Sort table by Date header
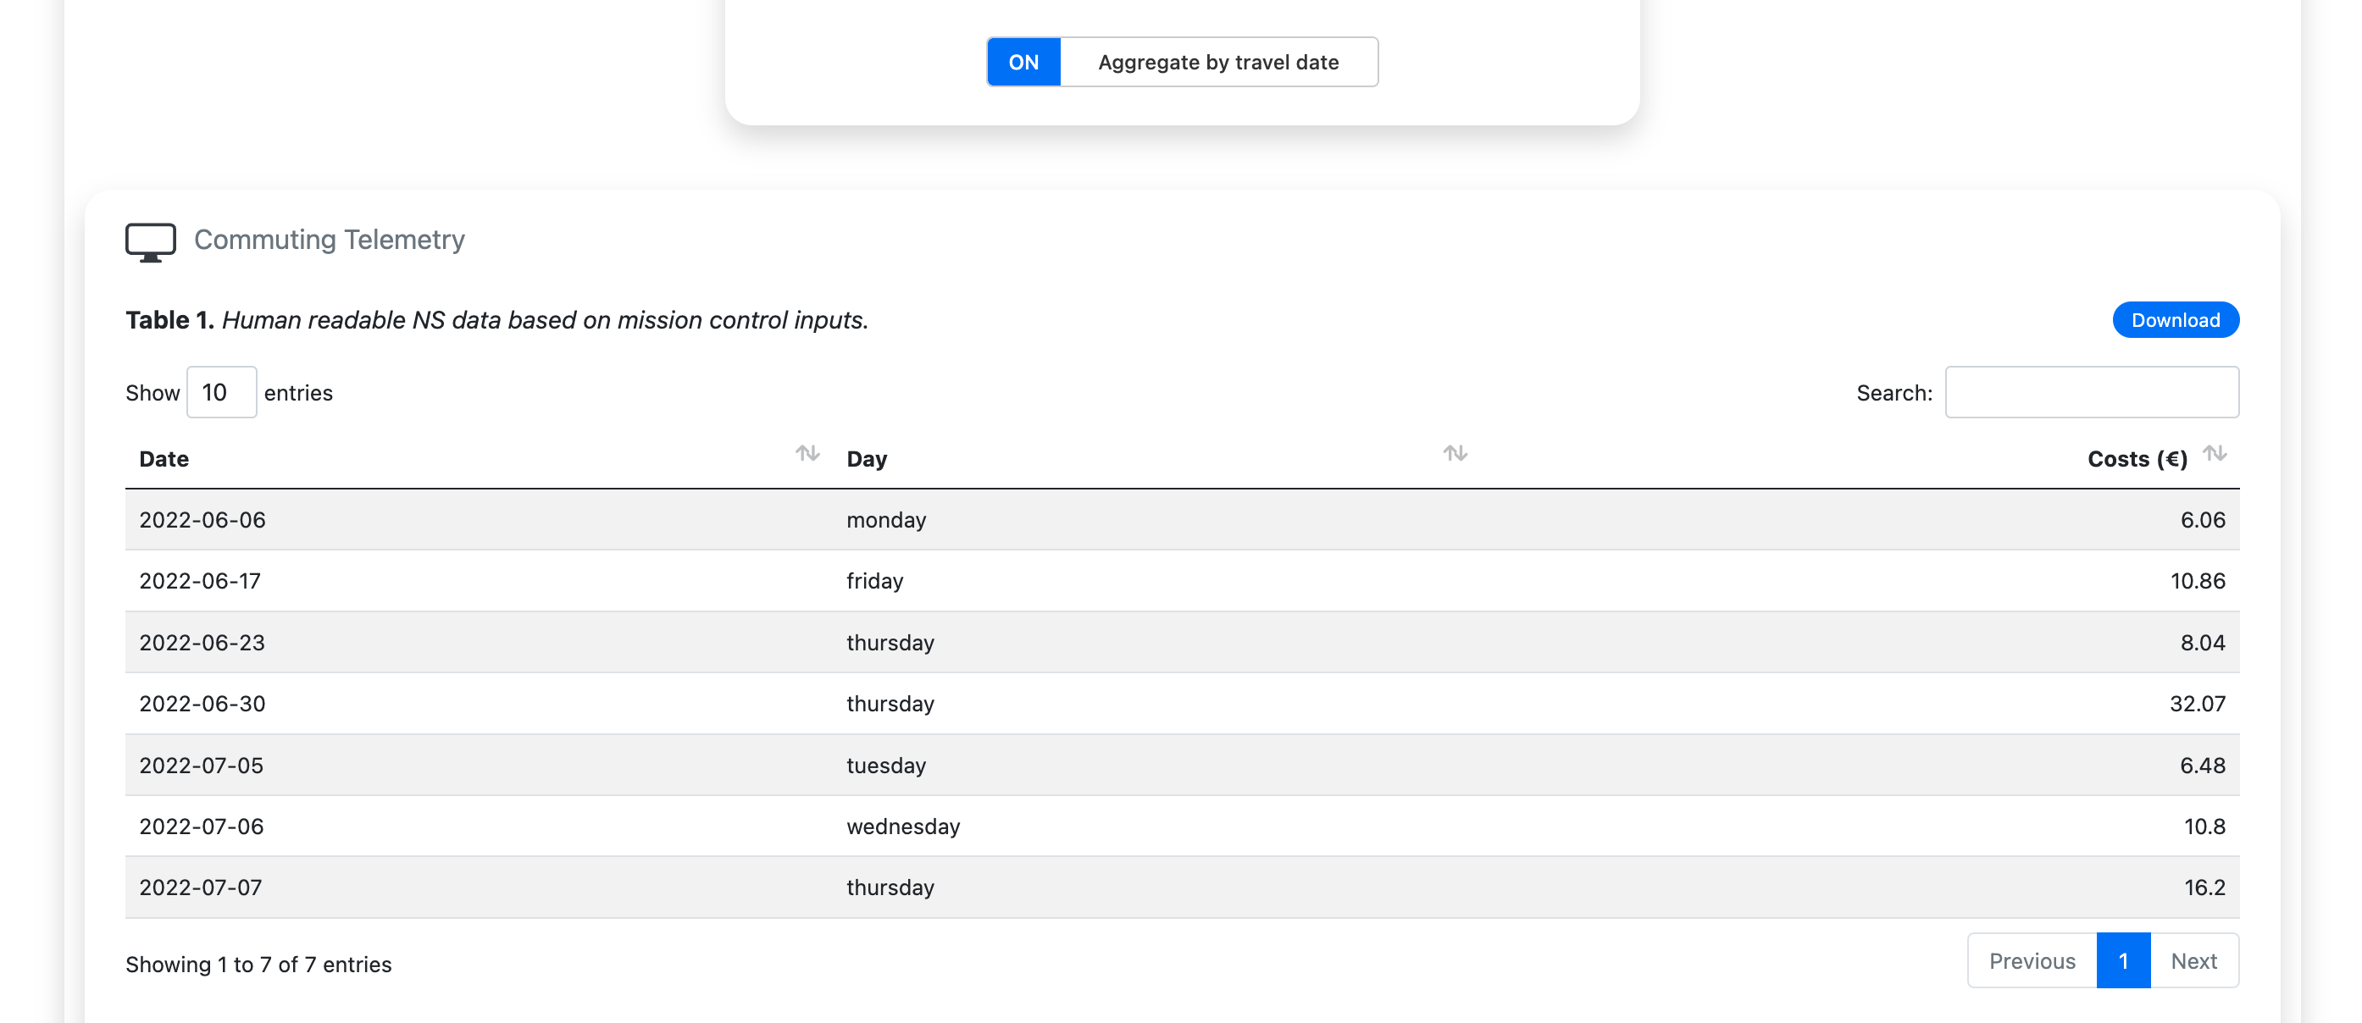The height and width of the screenshot is (1023, 2362). tap(164, 458)
